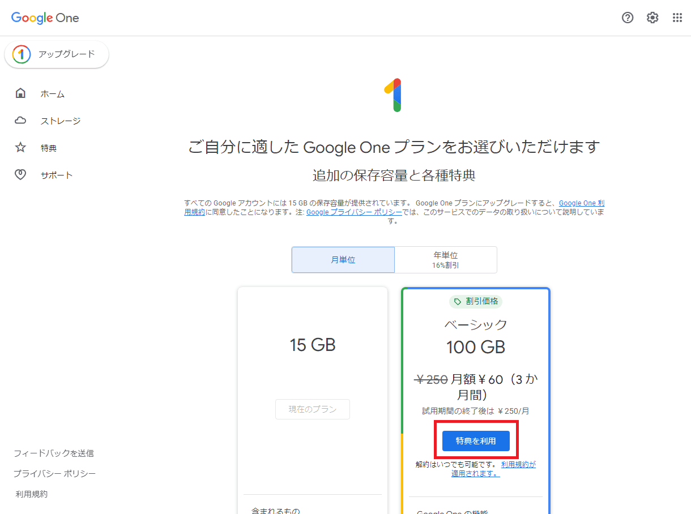Open the help question mark icon
Screen dimensions: 691x514
tap(628, 18)
